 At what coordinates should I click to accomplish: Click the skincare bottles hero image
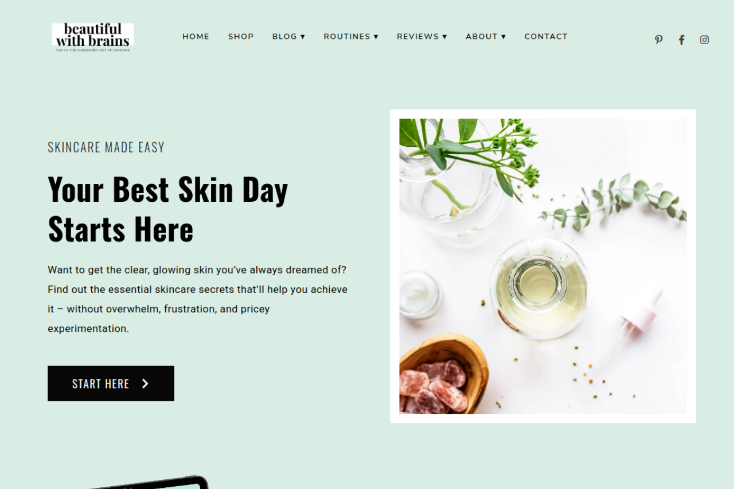pos(543,266)
